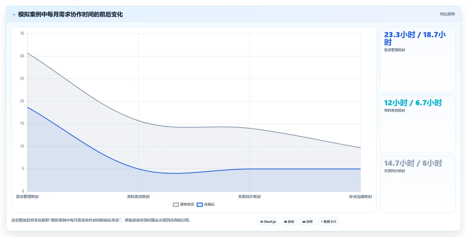The image size is (467, 237).
Task: Click the small icon beside the panel title
Action: click(x=14, y=15)
